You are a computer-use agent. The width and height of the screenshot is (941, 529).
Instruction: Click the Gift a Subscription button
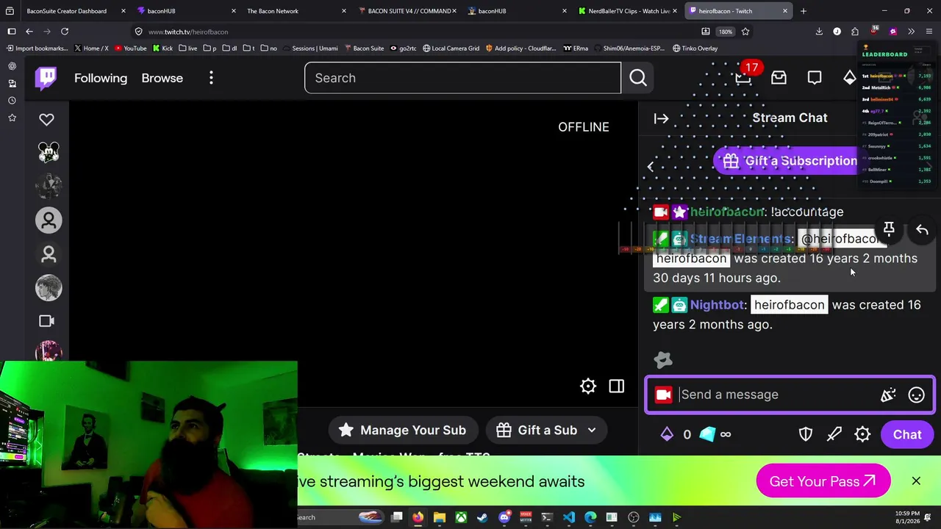tap(790, 161)
